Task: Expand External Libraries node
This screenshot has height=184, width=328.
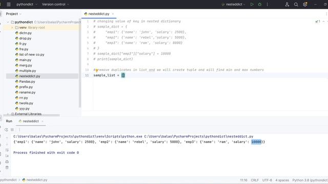Action: point(8,114)
